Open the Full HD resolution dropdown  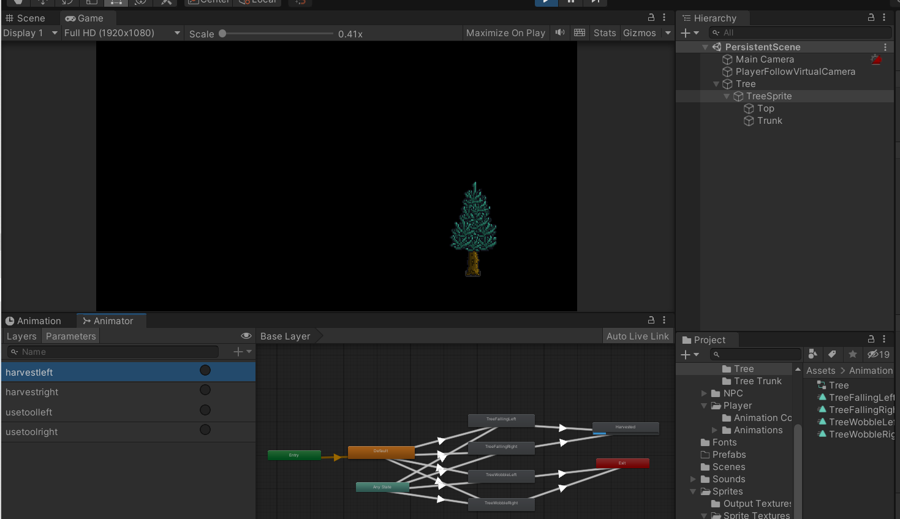[122, 33]
